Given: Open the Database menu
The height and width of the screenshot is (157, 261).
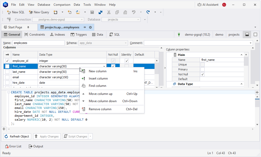Looking at the screenshot, I should pos(44,5).
